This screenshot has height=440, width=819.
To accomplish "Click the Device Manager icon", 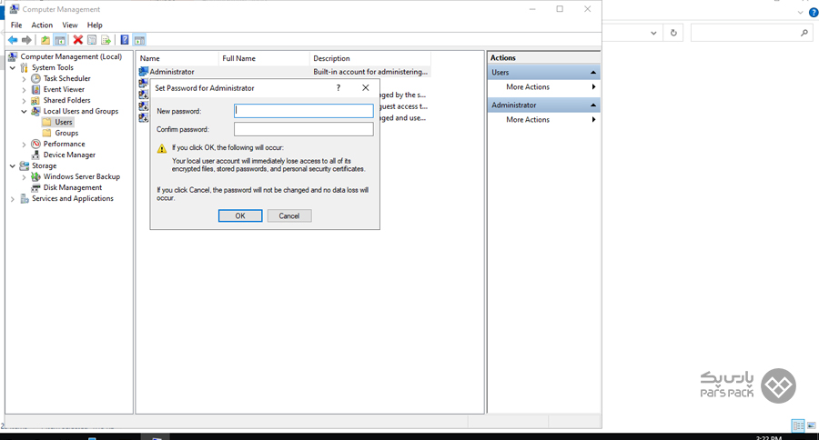I will click(x=35, y=155).
